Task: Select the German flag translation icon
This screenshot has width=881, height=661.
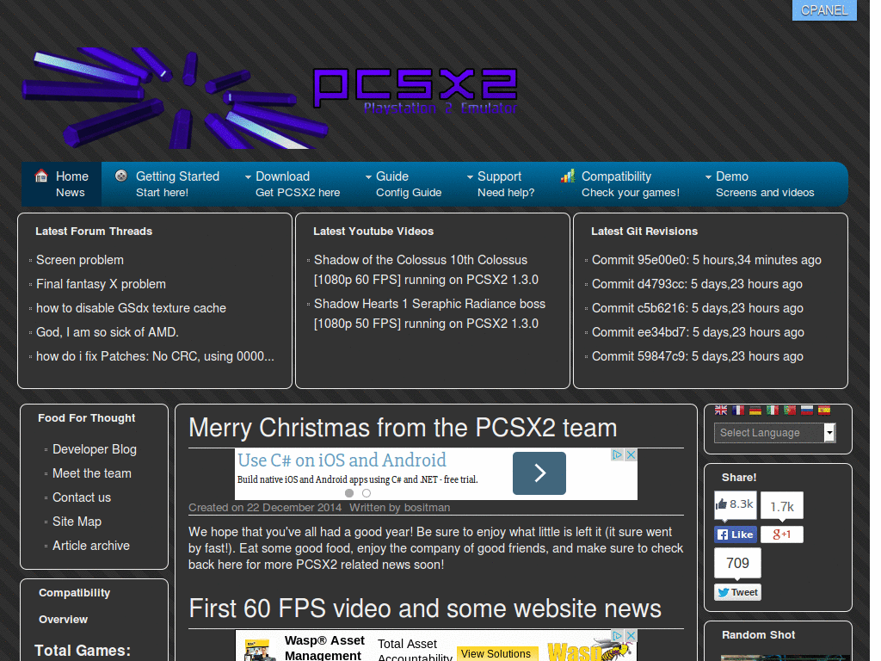Action: 755,411
